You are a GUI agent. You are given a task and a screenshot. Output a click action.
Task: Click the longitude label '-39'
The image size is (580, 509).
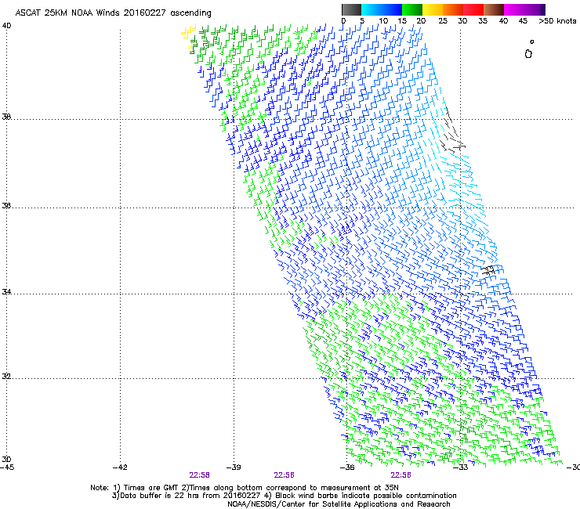pos(234,467)
